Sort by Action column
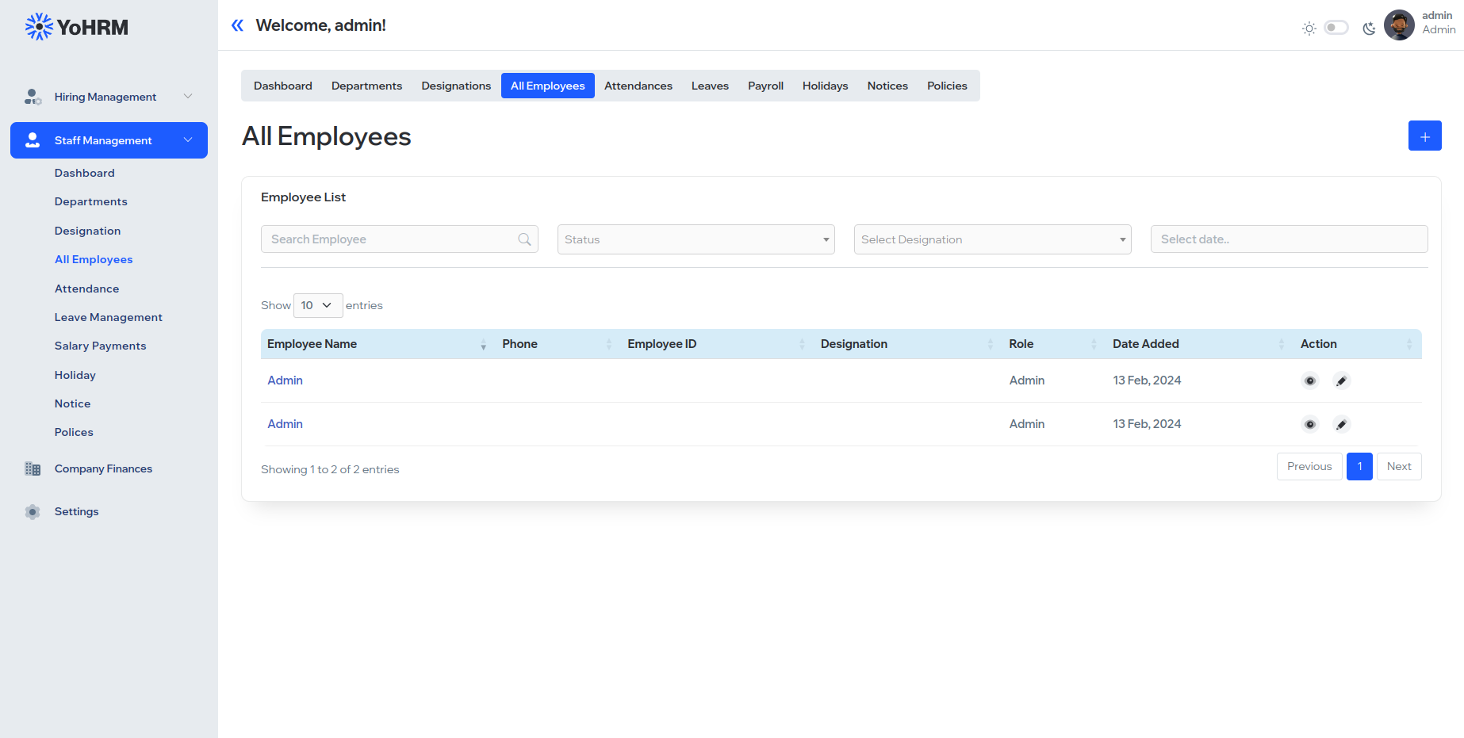 [1358, 344]
